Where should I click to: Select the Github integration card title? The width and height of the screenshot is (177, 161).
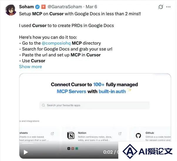[150, 133]
